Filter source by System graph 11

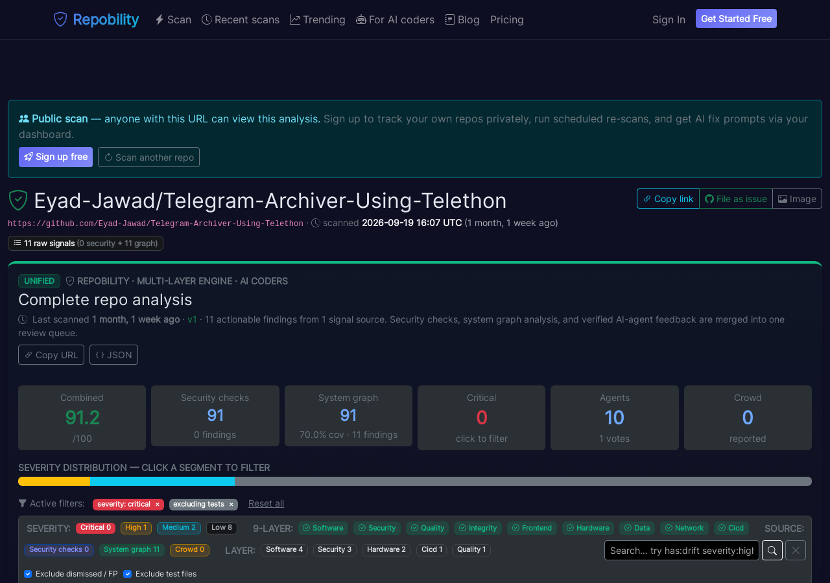tap(132, 550)
